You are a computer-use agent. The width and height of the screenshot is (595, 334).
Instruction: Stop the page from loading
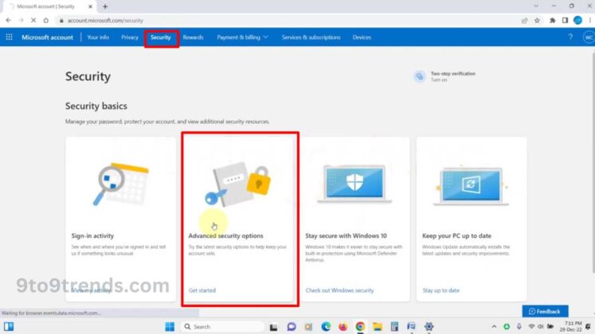coord(33,21)
